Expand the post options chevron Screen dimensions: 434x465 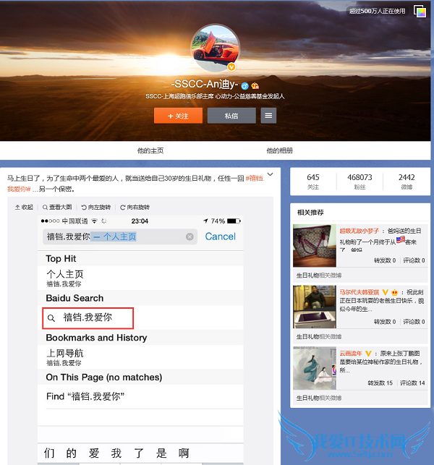click(x=270, y=174)
